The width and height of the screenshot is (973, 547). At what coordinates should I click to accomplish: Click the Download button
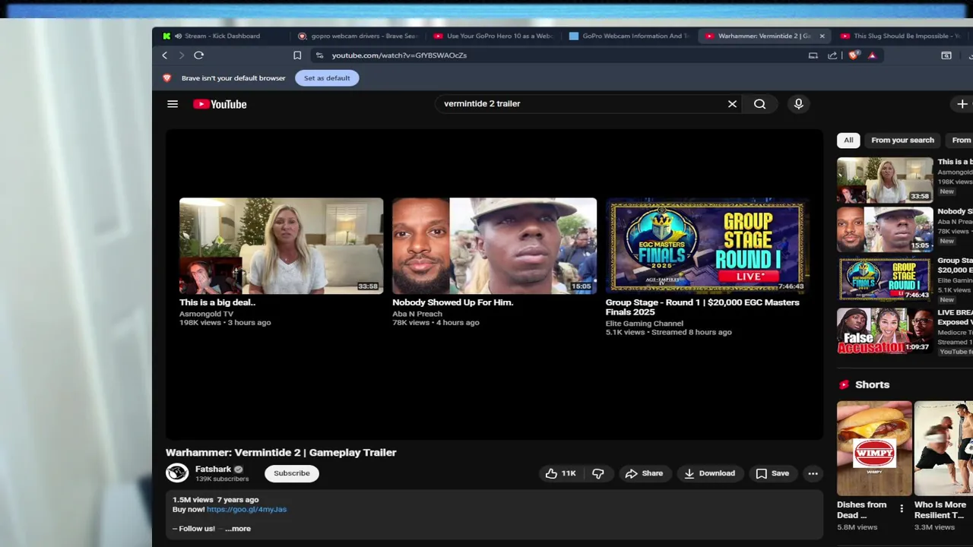[709, 473]
